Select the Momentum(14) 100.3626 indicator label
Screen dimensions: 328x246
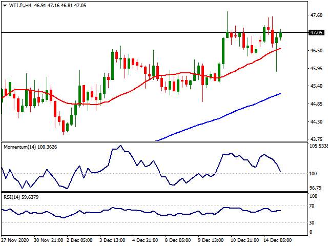[x=30, y=147]
